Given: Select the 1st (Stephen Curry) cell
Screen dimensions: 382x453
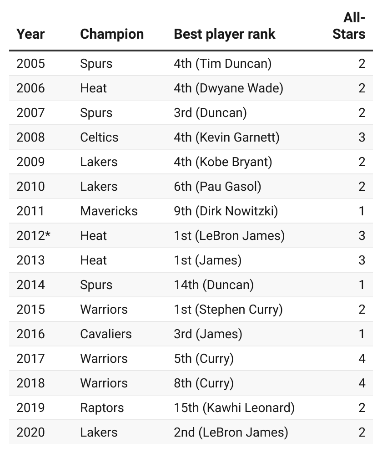Looking at the screenshot, I should coord(228,309).
